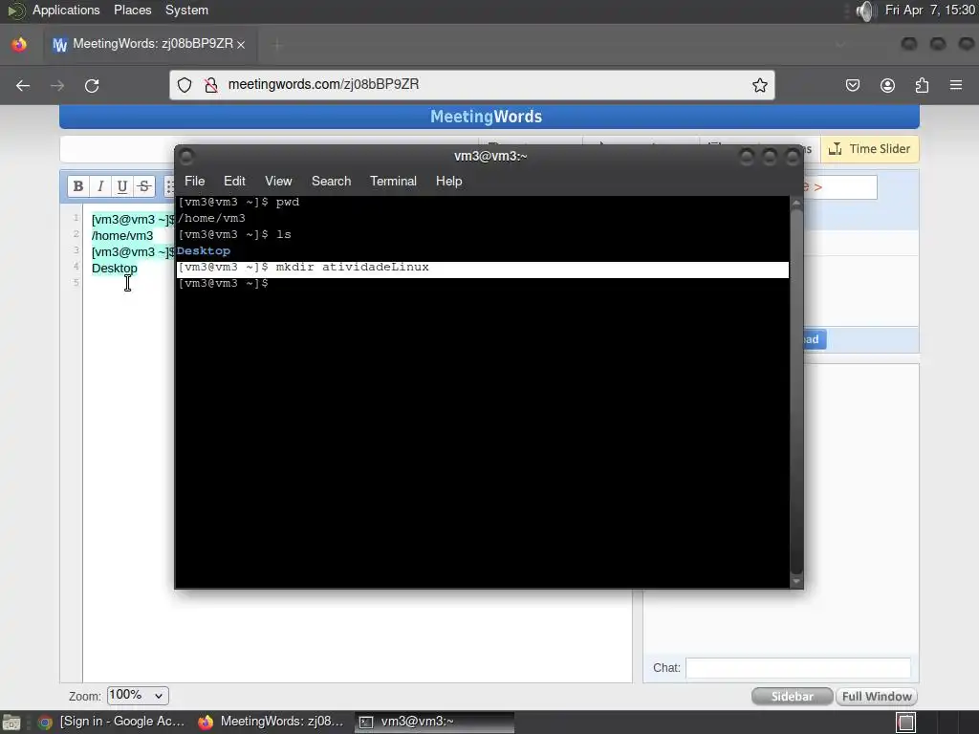Toggle italic formatting in MeetingWords editor

coord(99,186)
